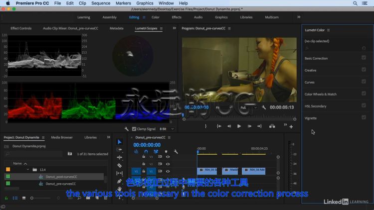This screenshot has height=210, width=374.
Task: Toggle Clamp Signal checkbox
Action: pos(134,129)
